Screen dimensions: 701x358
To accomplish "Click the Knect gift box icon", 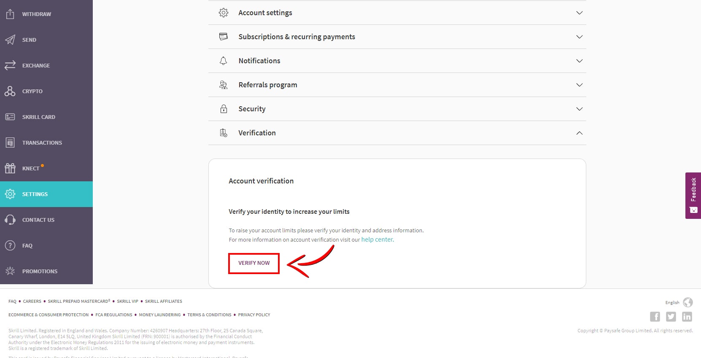I will click(x=10, y=168).
